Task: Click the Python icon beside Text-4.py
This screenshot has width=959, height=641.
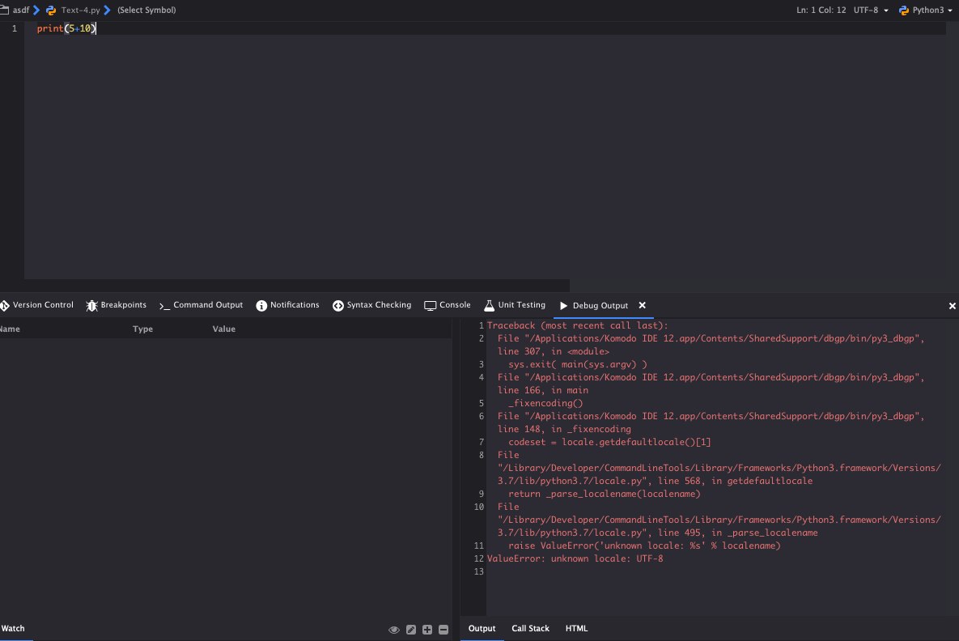Action: (x=51, y=11)
